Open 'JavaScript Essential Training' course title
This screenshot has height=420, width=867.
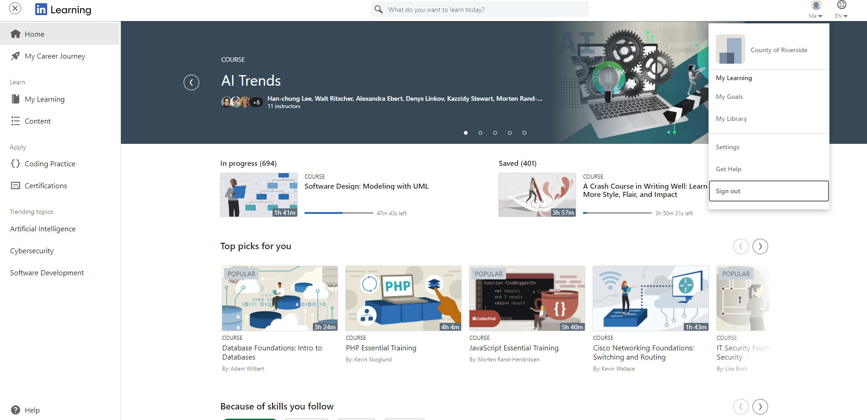click(x=514, y=348)
